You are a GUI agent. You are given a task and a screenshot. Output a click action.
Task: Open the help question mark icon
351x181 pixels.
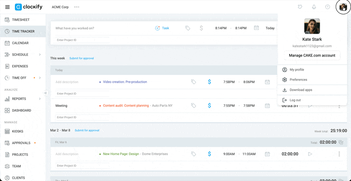[327, 7]
